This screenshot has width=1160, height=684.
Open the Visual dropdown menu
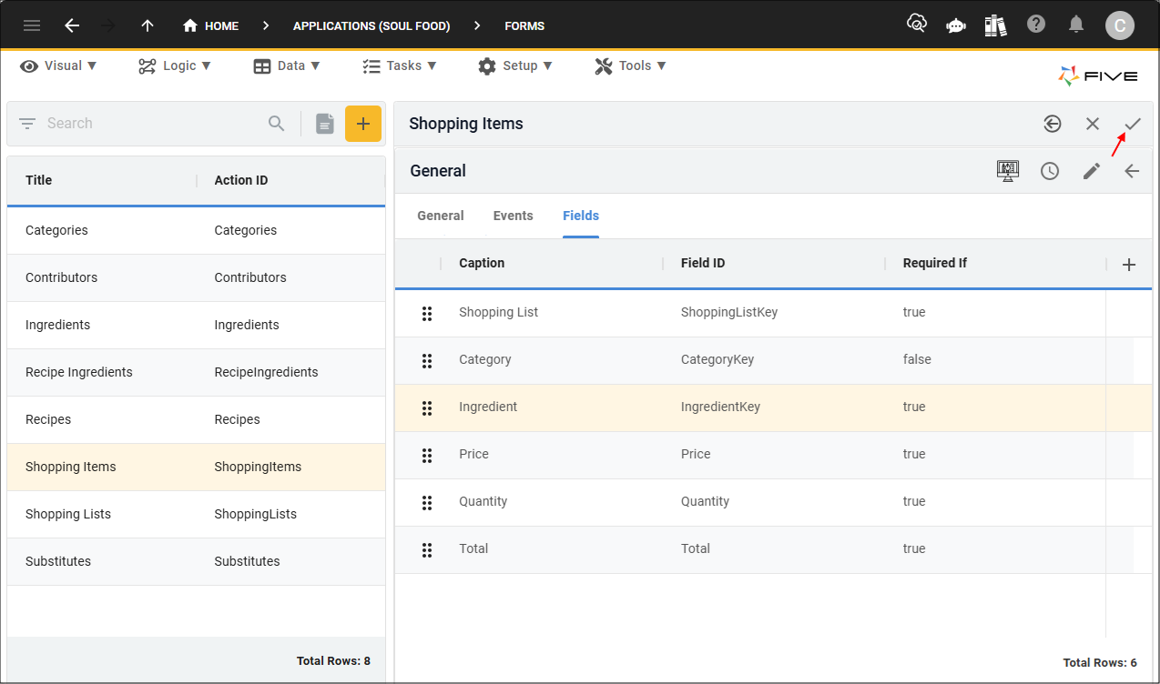(58, 65)
